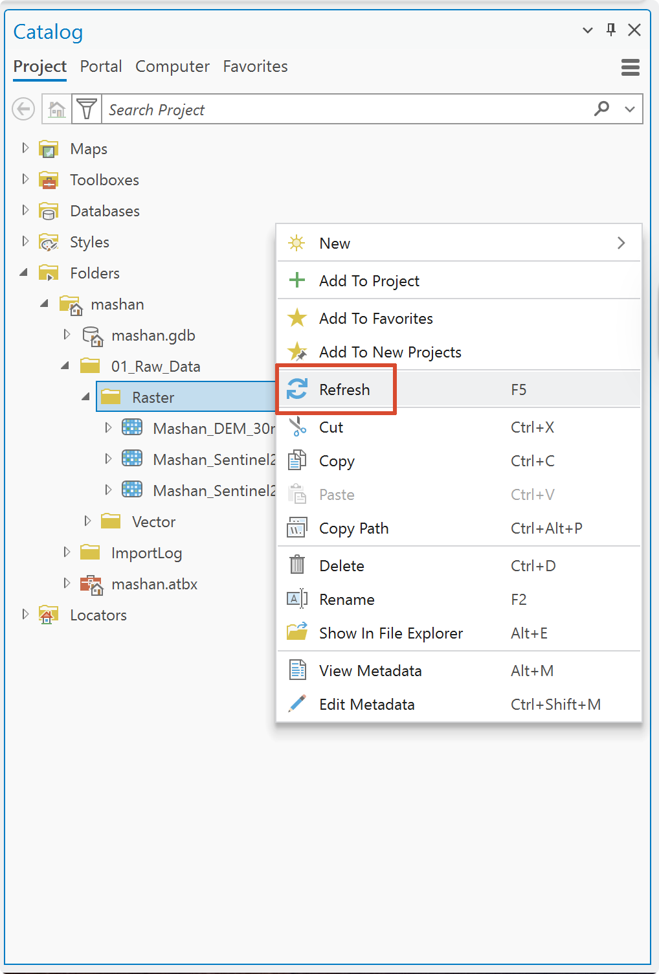Select Rename from context menu
This screenshot has width=659, height=974.
459,600
